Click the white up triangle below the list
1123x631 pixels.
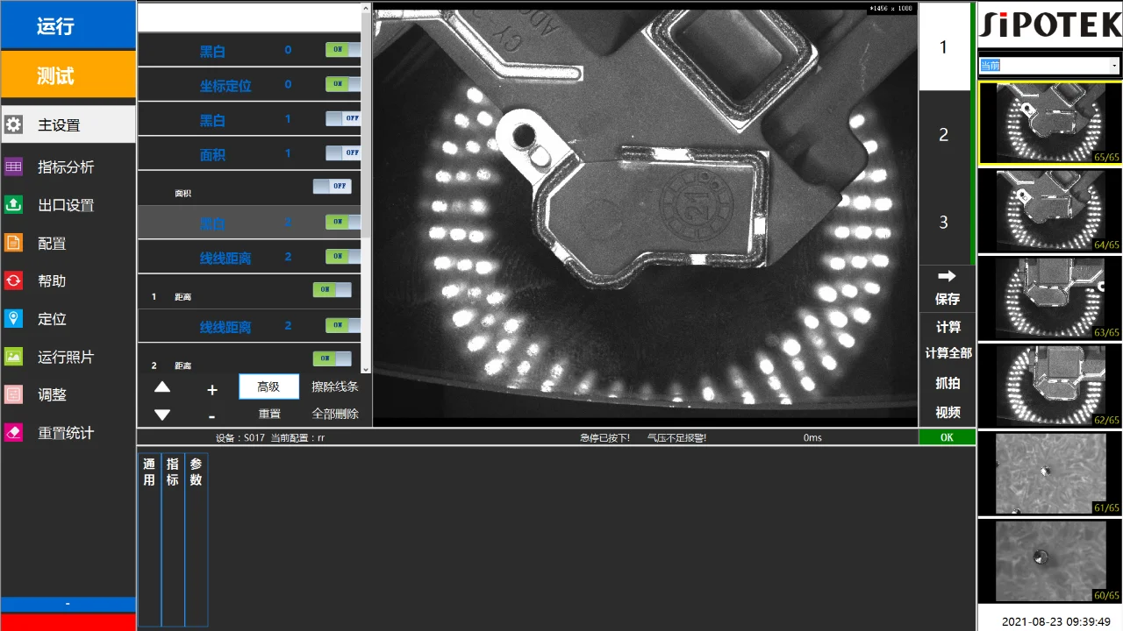[x=162, y=387]
